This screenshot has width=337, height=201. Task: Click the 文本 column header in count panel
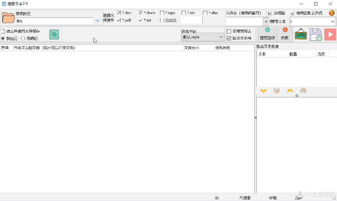click(273, 54)
